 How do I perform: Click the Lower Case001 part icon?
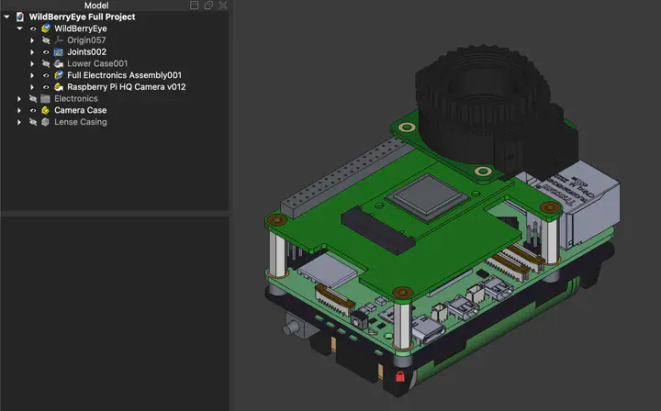point(59,64)
